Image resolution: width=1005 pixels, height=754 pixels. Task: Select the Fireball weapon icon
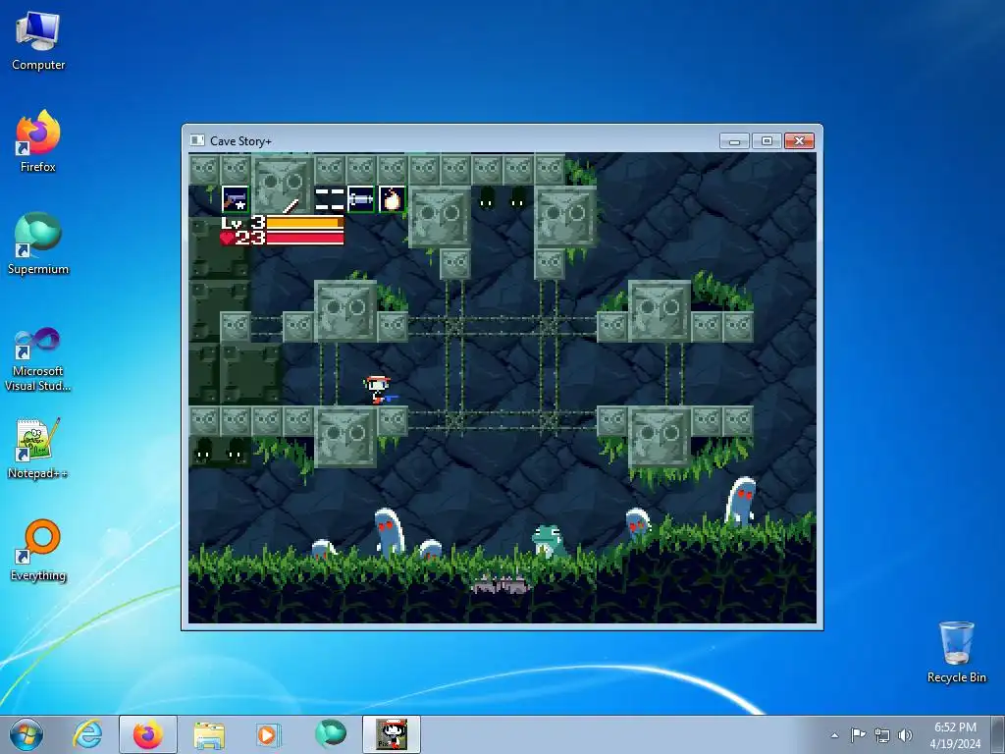[393, 199]
